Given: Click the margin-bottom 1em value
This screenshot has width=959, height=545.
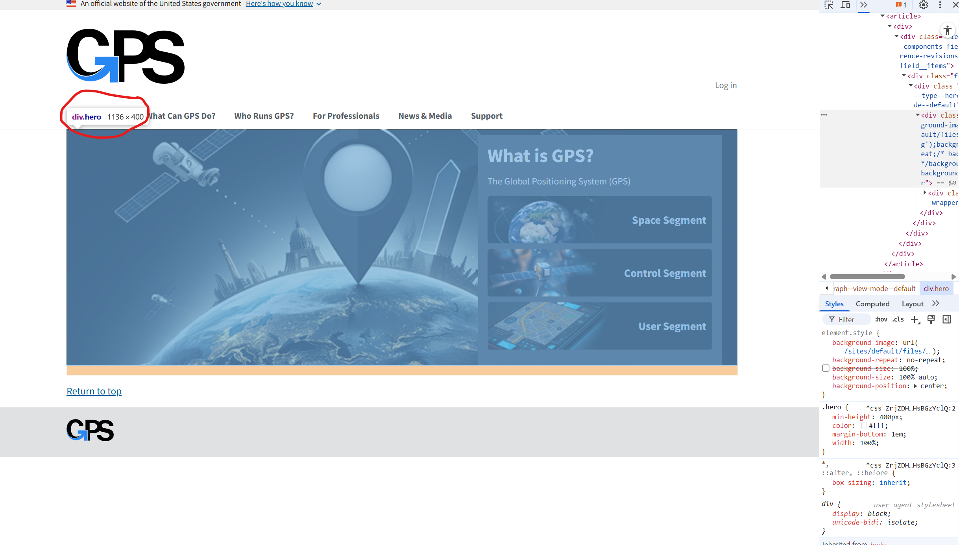Looking at the screenshot, I should pyautogui.click(x=896, y=434).
